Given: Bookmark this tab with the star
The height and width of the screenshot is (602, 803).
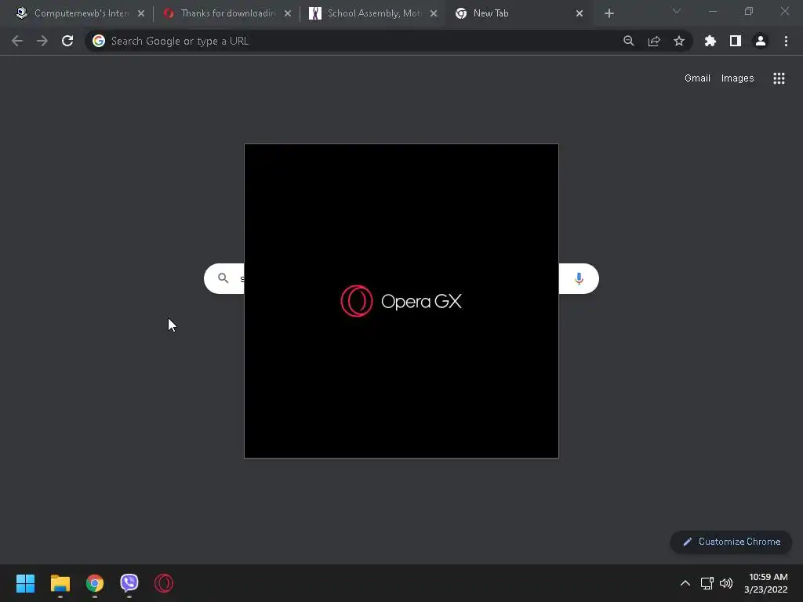Looking at the screenshot, I should [679, 41].
